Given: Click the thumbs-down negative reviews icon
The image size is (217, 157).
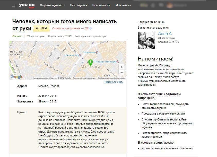Looking at the screenshot, I should [176, 42].
